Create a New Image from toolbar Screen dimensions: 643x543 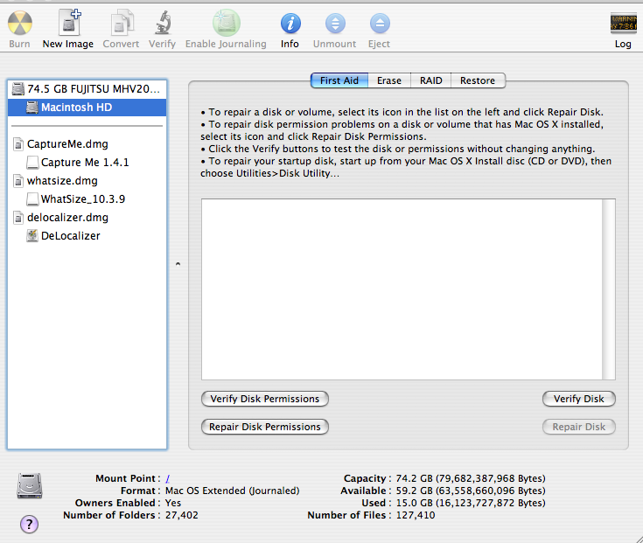[68, 23]
